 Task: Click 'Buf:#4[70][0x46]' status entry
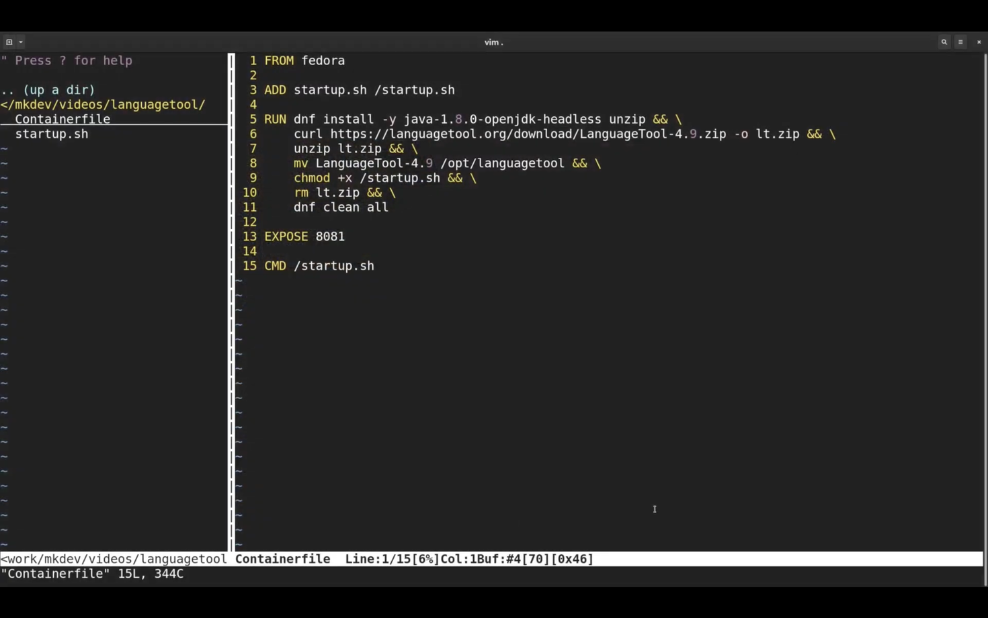(x=535, y=559)
